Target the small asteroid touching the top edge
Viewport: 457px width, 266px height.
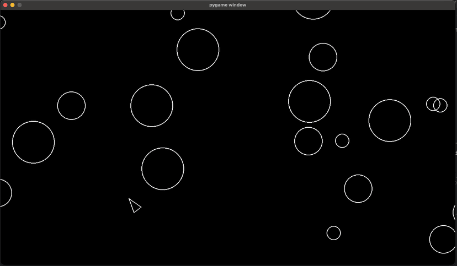[x=178, y=14]
